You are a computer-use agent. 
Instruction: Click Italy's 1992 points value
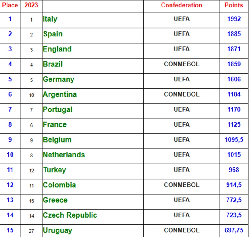point(234,19)
